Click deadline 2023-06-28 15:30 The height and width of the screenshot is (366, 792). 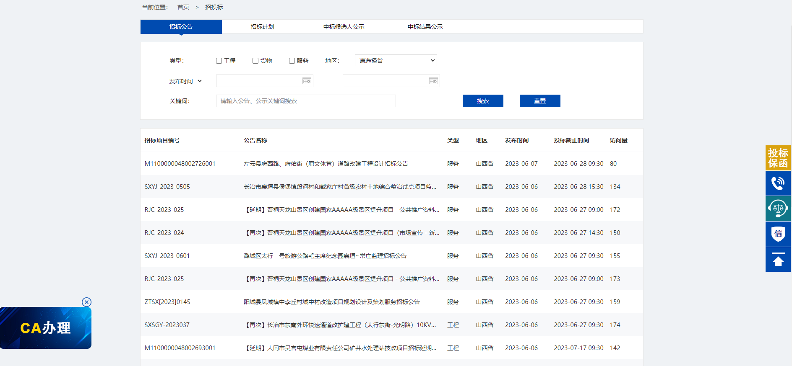point(578,187)
